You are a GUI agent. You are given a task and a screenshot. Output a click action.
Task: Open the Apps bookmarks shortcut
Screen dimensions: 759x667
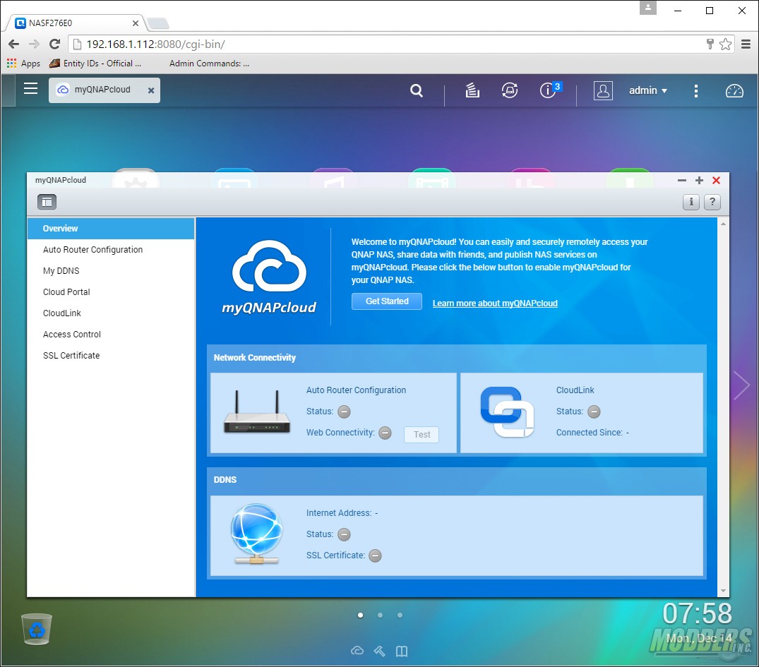(24, 64)
